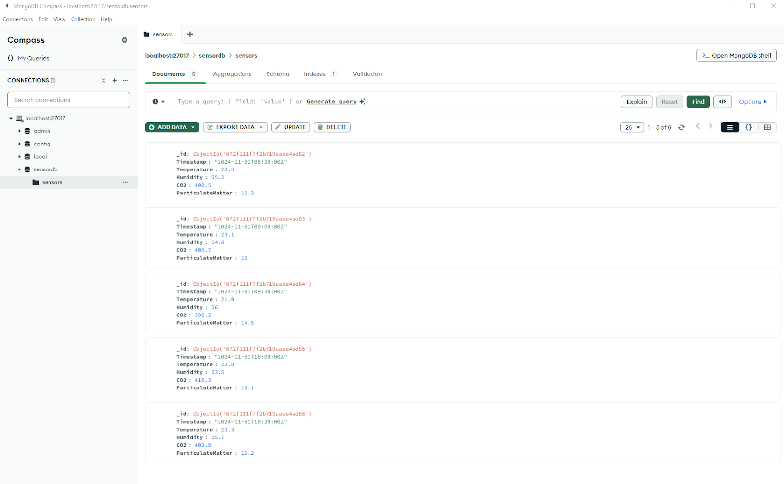The image size is (784, 484).
Task: Expand the admin database
Action: 20,131
